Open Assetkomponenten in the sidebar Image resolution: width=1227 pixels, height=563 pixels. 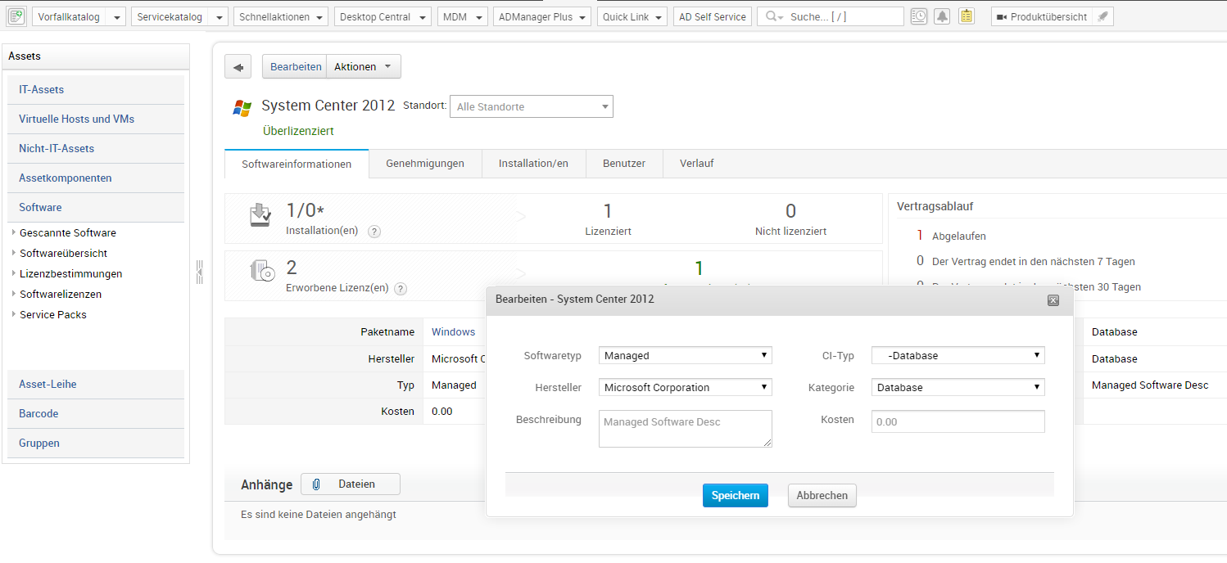coord(96,178)
